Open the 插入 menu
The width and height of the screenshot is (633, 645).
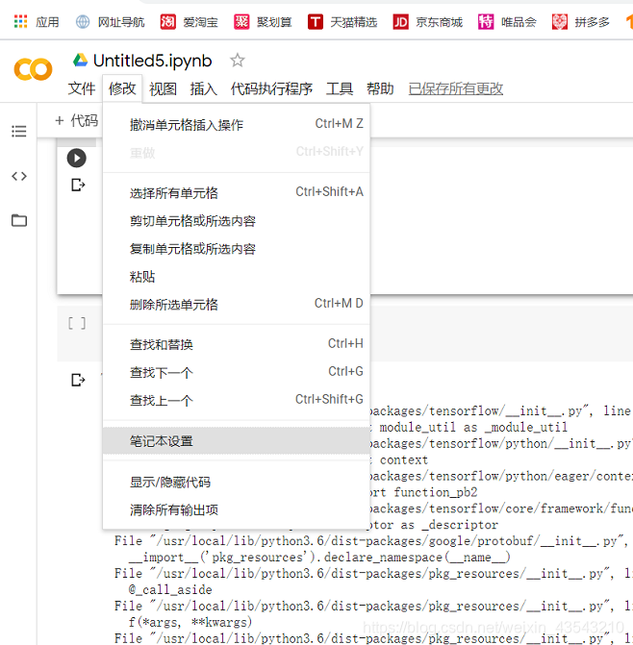coord(203,88)
